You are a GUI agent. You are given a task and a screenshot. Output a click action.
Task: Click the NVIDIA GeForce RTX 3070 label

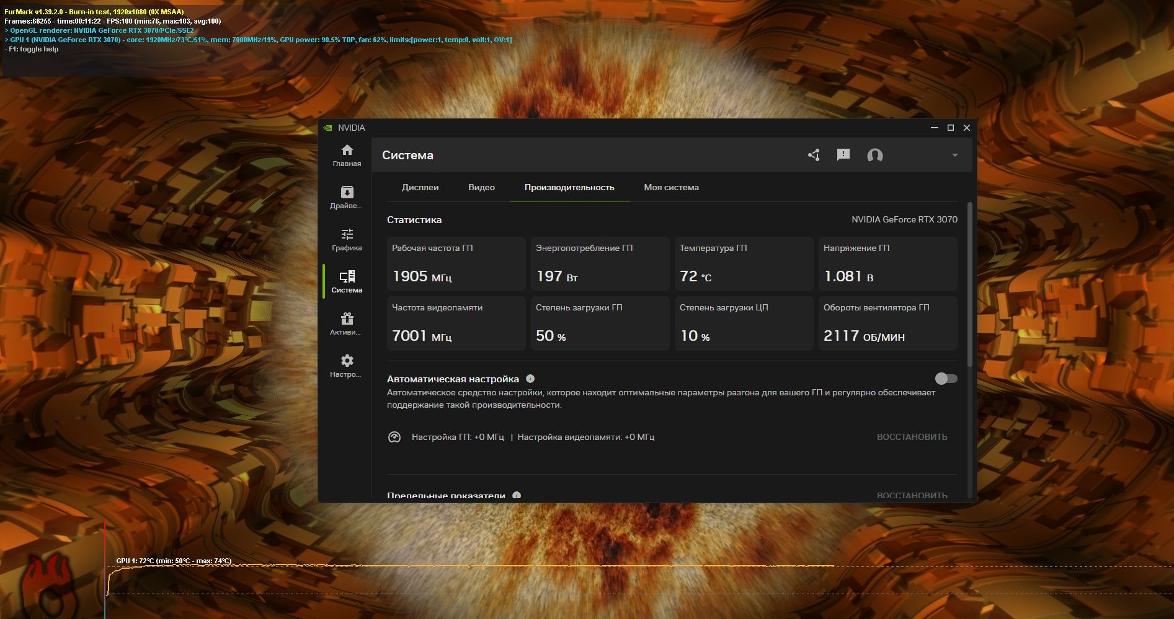[904, 219]
